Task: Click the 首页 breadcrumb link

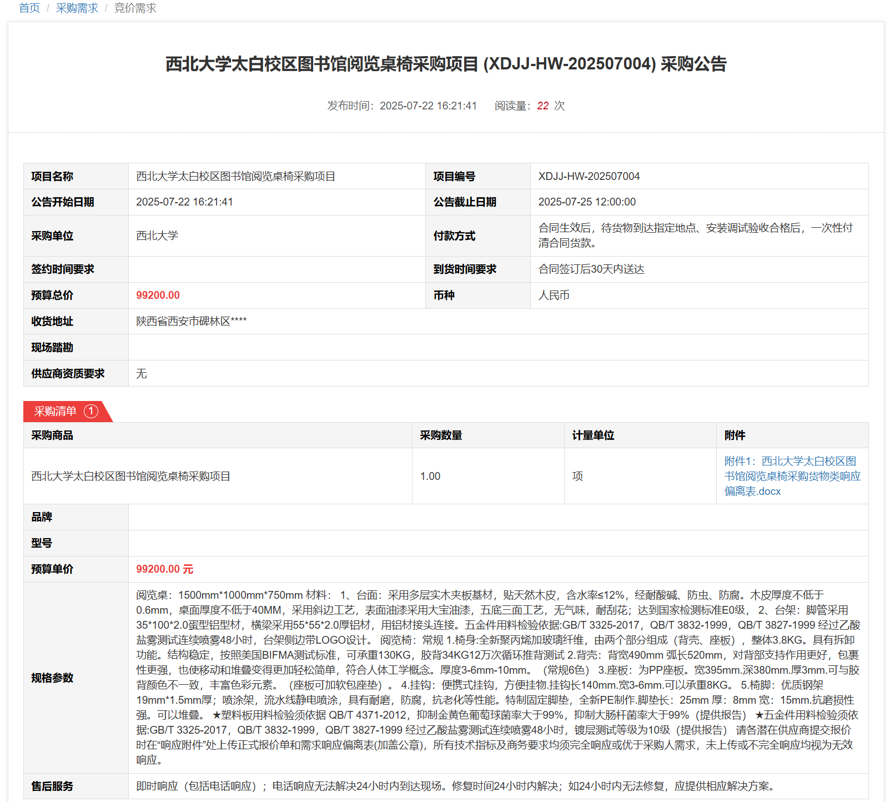Action: coord(29,8)
